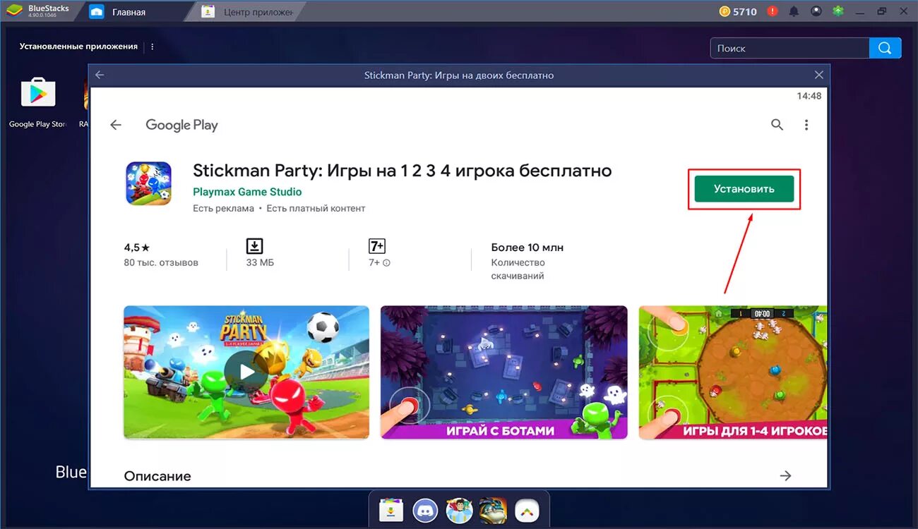Open the green settings gear update icon
The height and width of the screenshot is (529, 918).
(x=838, y=11)
